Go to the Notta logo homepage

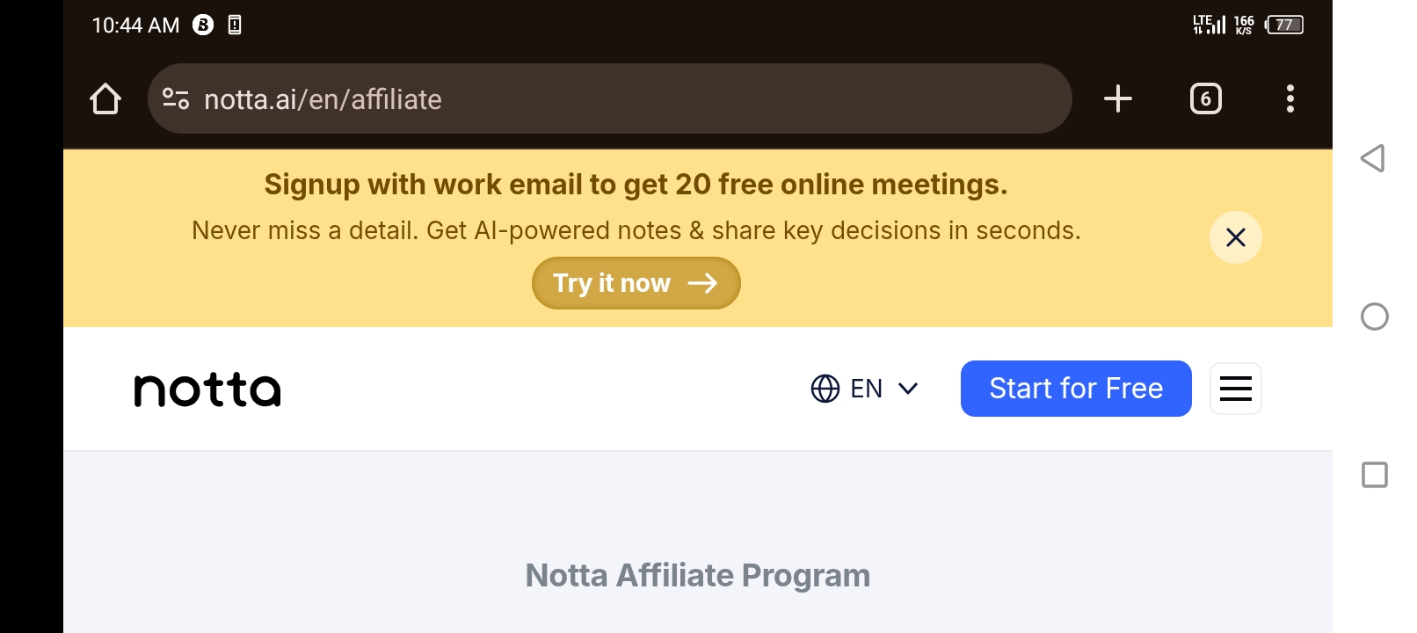[x=207, y=389]
